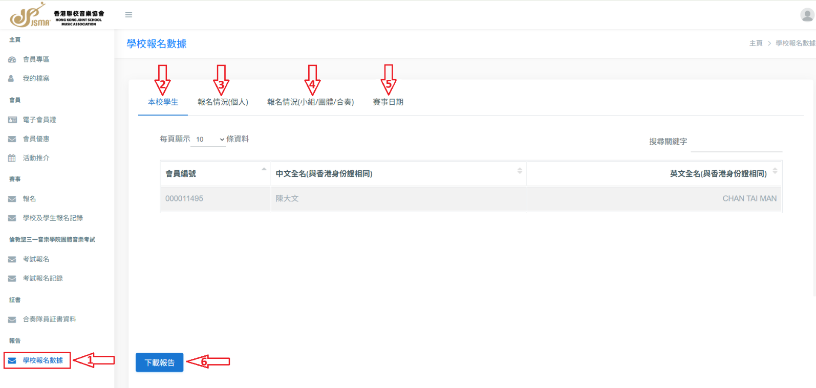Click the person icon beside 我的檔案
The height and width of the screenshot is (388, 816).
(x=11, y=79)
